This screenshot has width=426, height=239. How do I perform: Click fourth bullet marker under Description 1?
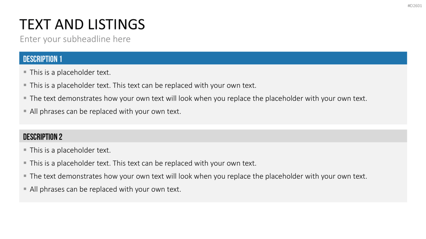click(25, 111)
